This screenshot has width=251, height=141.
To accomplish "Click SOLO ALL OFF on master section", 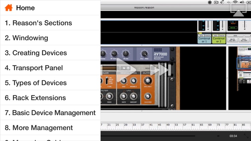I will (244, 40).
